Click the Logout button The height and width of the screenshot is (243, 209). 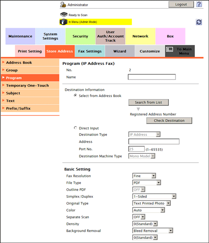[x=181, y=4]
